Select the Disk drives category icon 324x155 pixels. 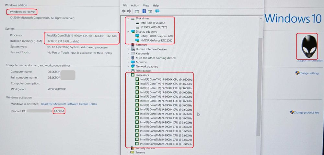pos(133,18)
